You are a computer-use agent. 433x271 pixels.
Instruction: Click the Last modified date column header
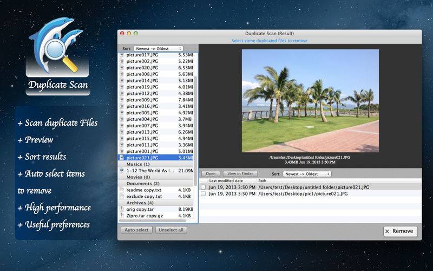coord(226,180)
